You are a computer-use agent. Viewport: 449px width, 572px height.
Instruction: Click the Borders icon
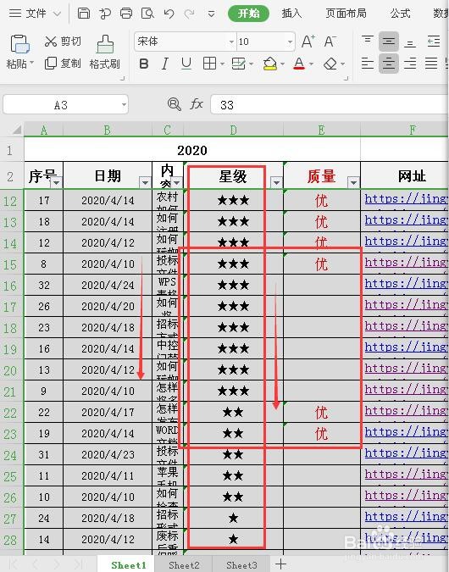coord(209,64)
